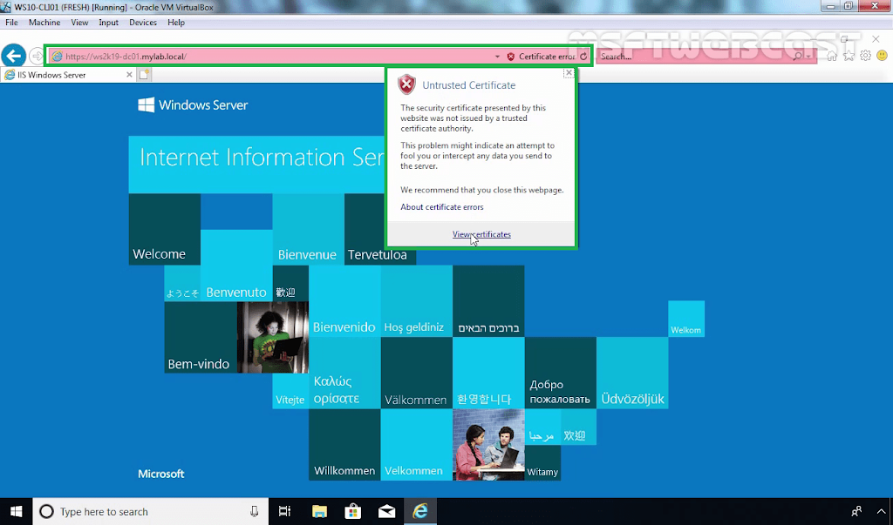Open the VirtualBox Input menu
Screen dimensions: 893x525
point(108,22)
